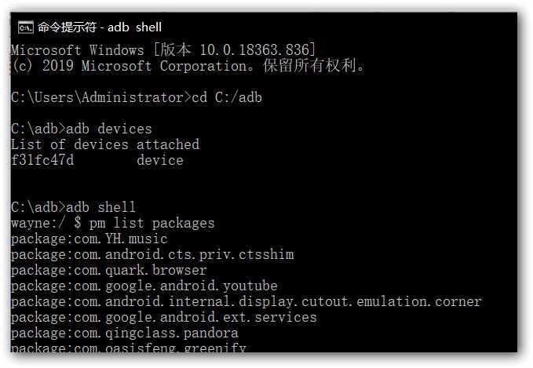Click the window title text 'adb shell'
533x368 pixels.
coord(134,27)
